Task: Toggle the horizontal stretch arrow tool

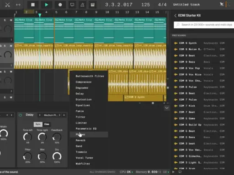Action: tap(18, 5)
